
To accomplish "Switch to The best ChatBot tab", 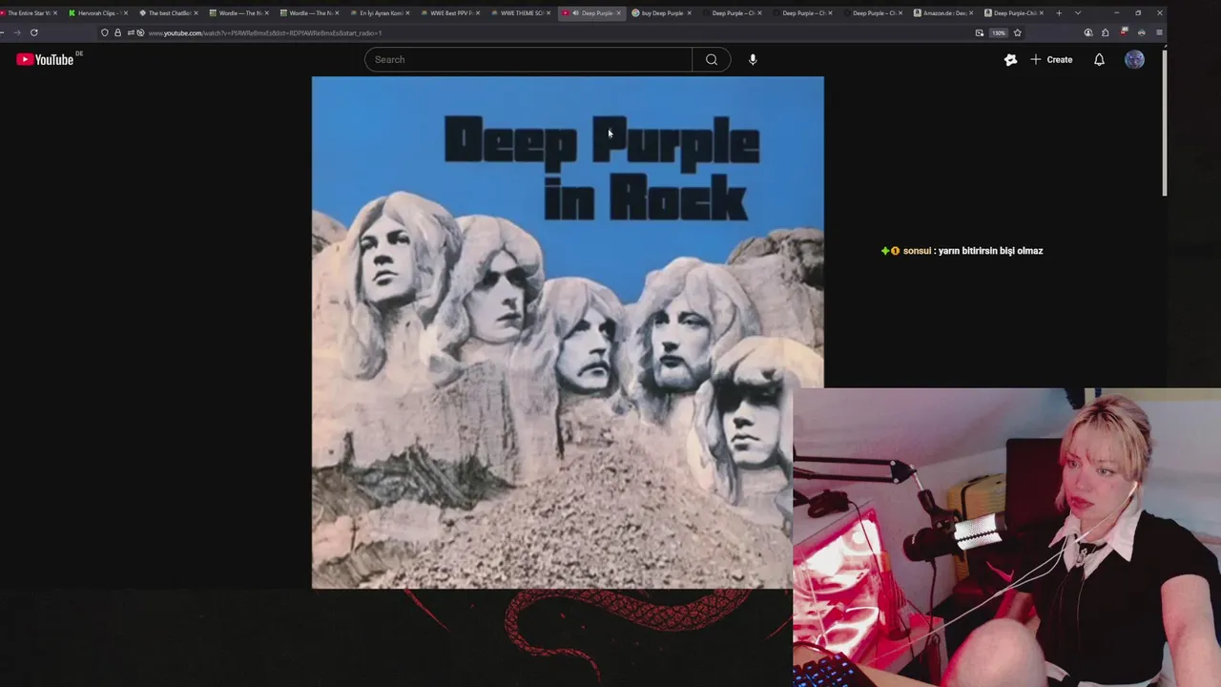I will (x=167, y=13).
